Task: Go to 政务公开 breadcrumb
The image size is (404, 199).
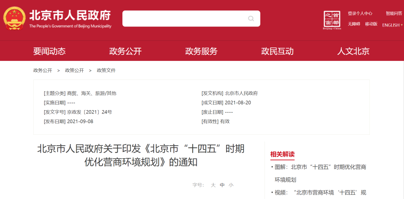Action: click(43, 71)
